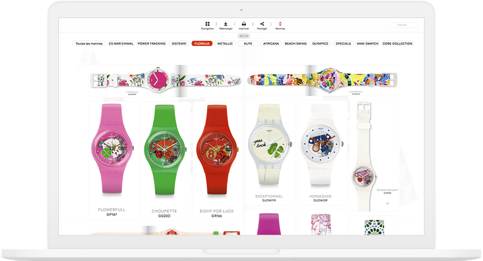This screenshot has width=483, height=261.
Task: Switch to the OLYMPICS tab
Action: coord(320,44)
